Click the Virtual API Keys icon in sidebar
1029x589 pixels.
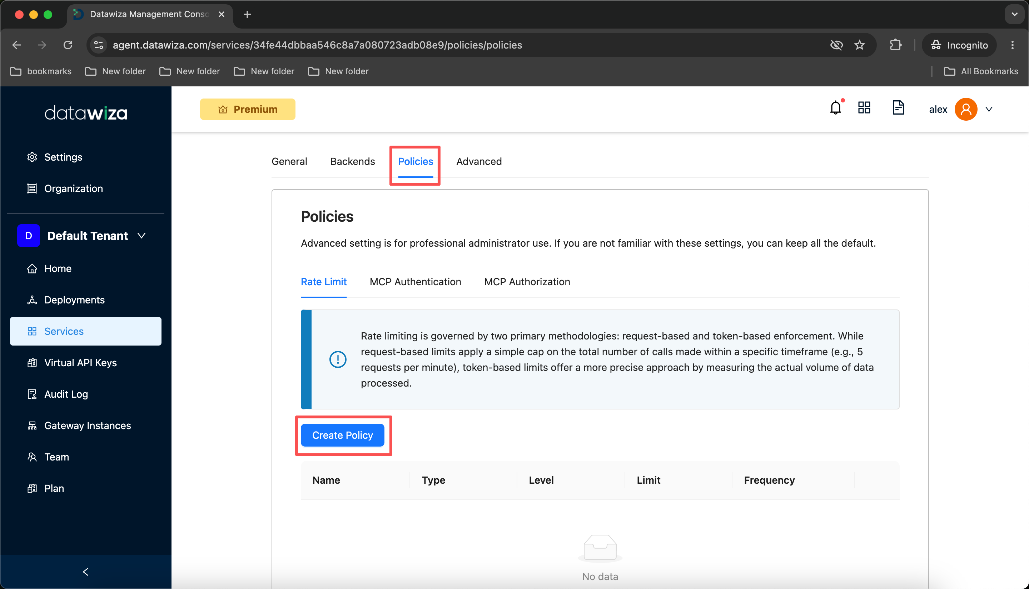click(32, 363)
